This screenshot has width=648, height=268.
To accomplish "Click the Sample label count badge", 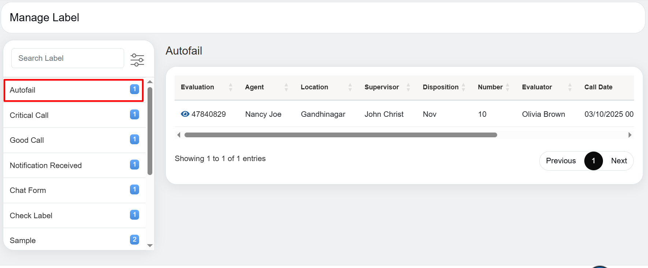I will 134,239.
